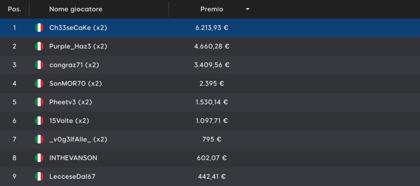Viewport: 420px width, 186px height.
Task: Click the flag icon next to Pheetv3
Action: coord(39,102)
